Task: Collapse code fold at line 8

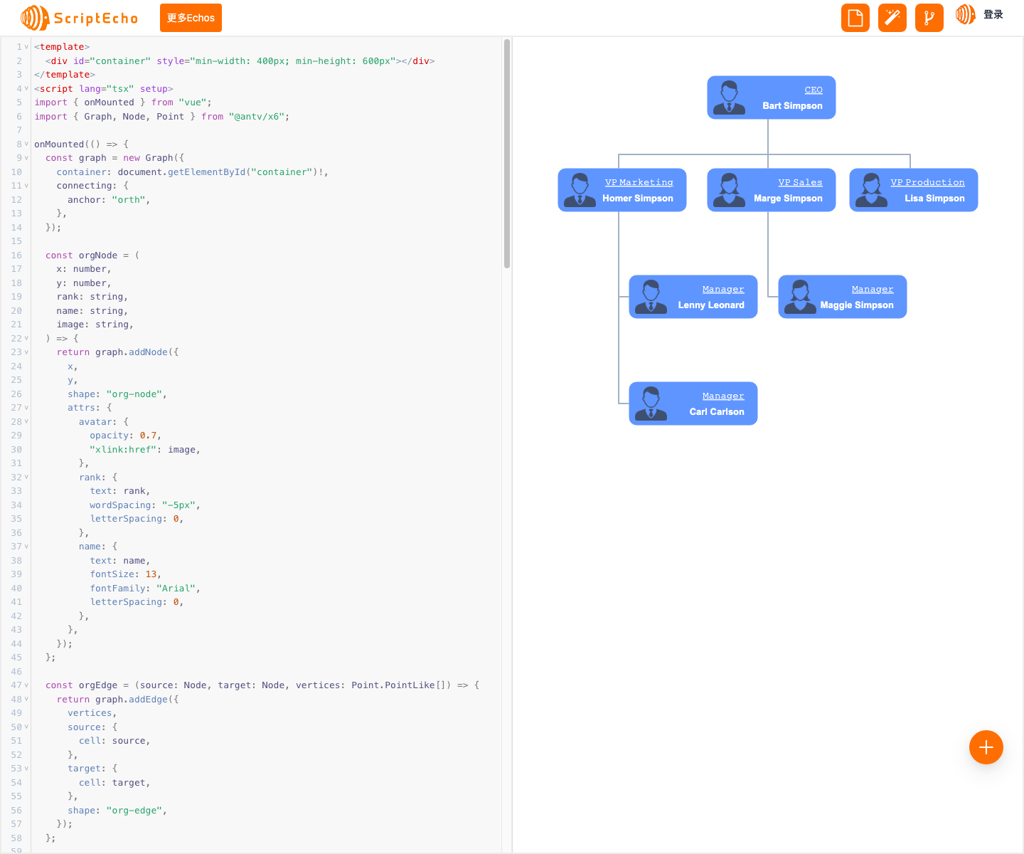Action: coord(27,144)
